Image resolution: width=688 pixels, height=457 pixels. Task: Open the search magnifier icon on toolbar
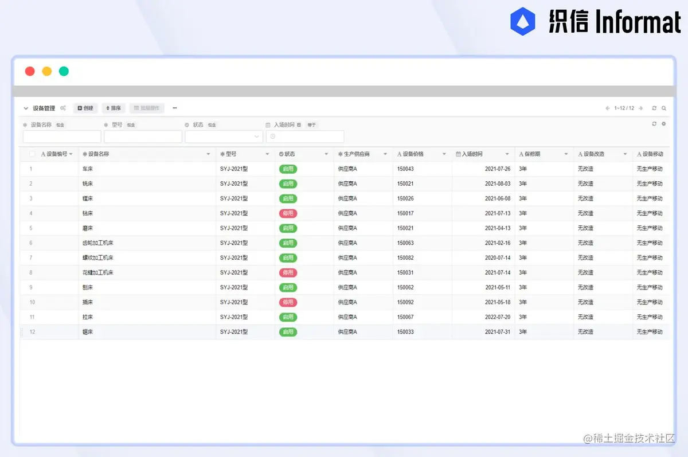663,108
